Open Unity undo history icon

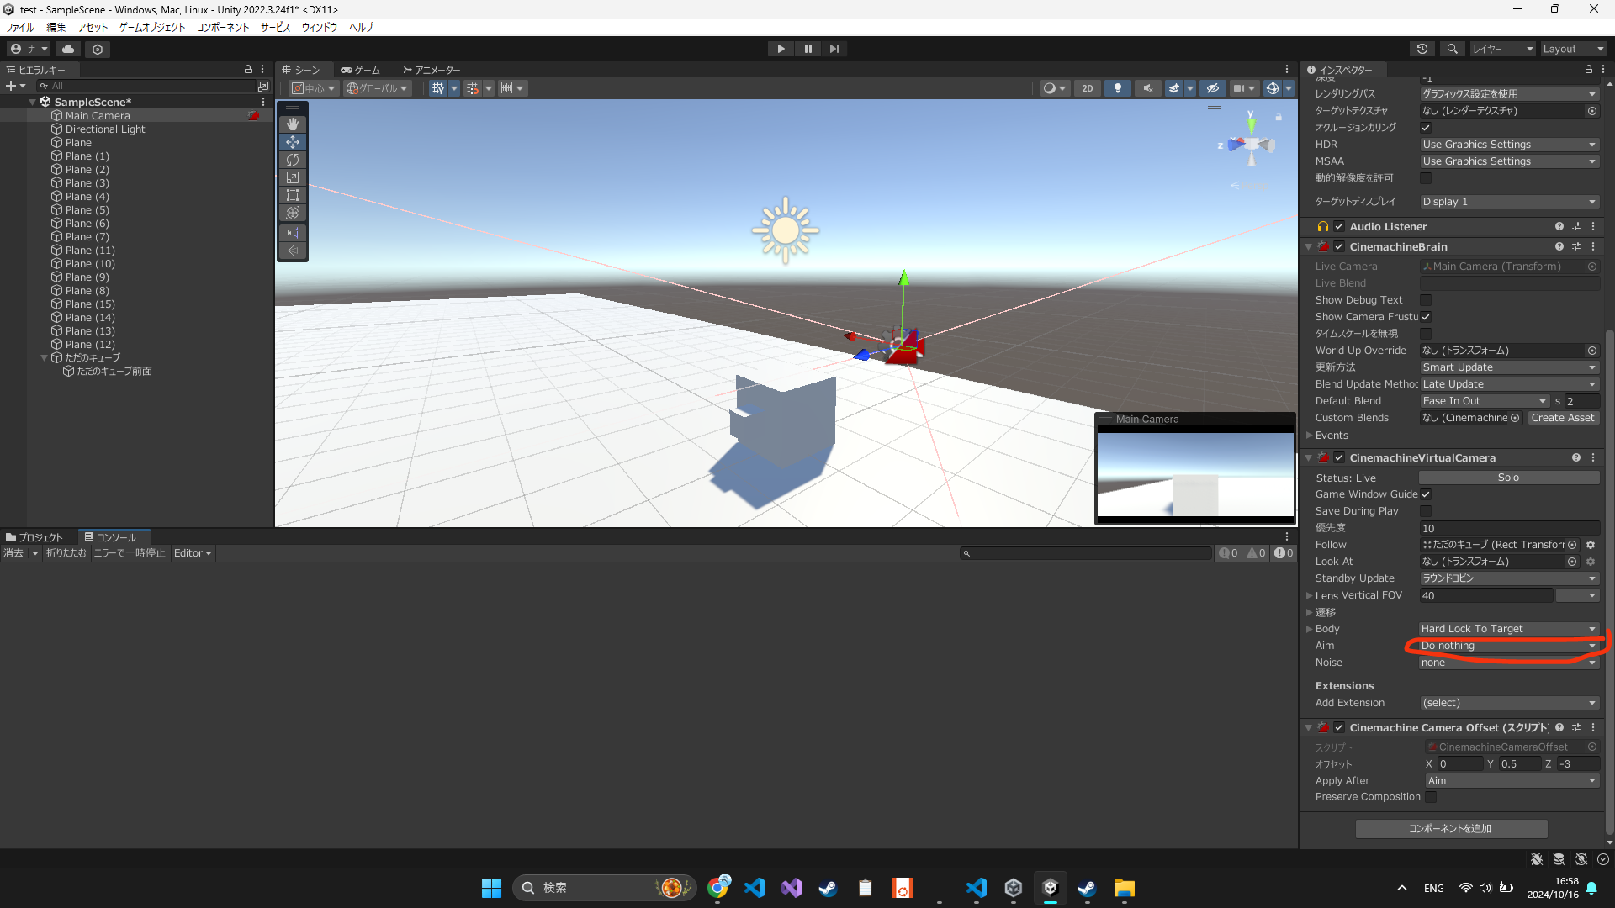click(1422, 49)
